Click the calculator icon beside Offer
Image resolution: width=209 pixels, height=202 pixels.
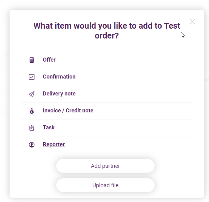tap(32, 60)
